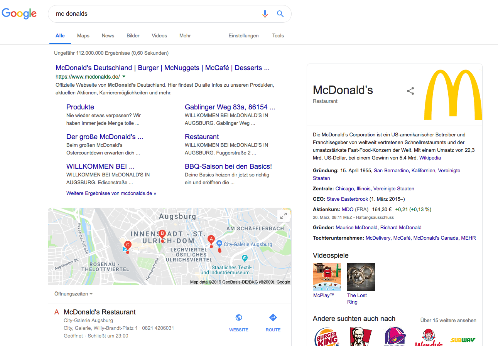The image size is (498, 346).
Task: Open search Tools
Action: click(278, 36)
